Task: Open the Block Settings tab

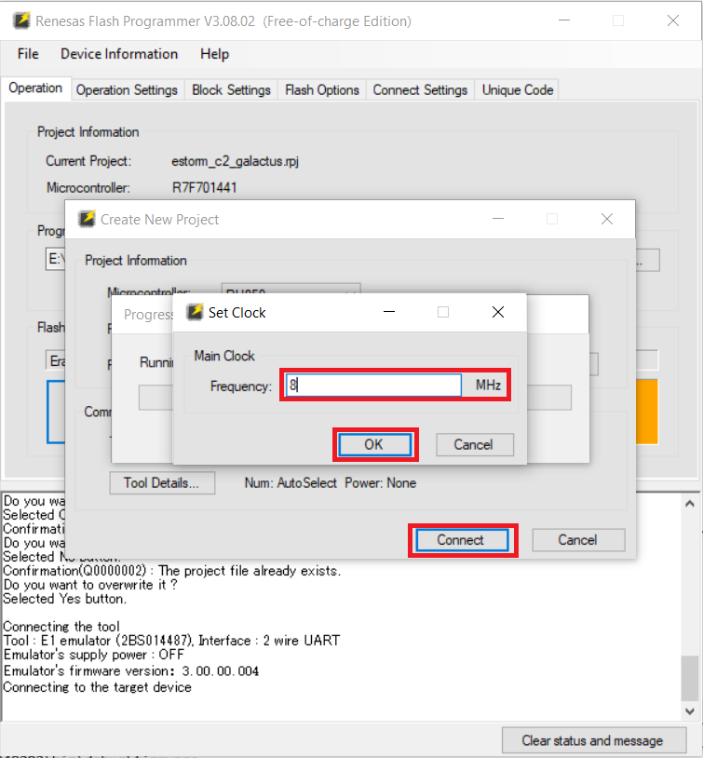Action: (231, 90)
